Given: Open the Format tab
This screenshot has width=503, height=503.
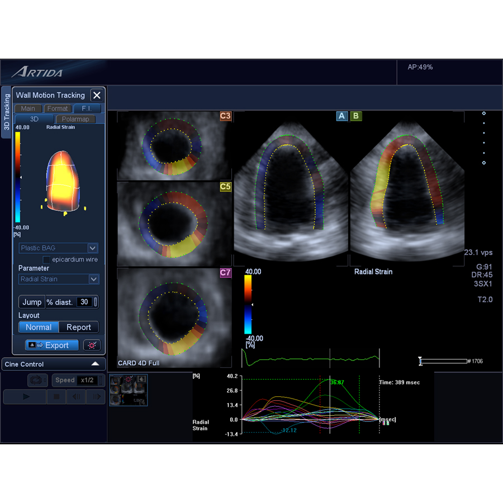Looking at the screenshot, I should 58,108.
